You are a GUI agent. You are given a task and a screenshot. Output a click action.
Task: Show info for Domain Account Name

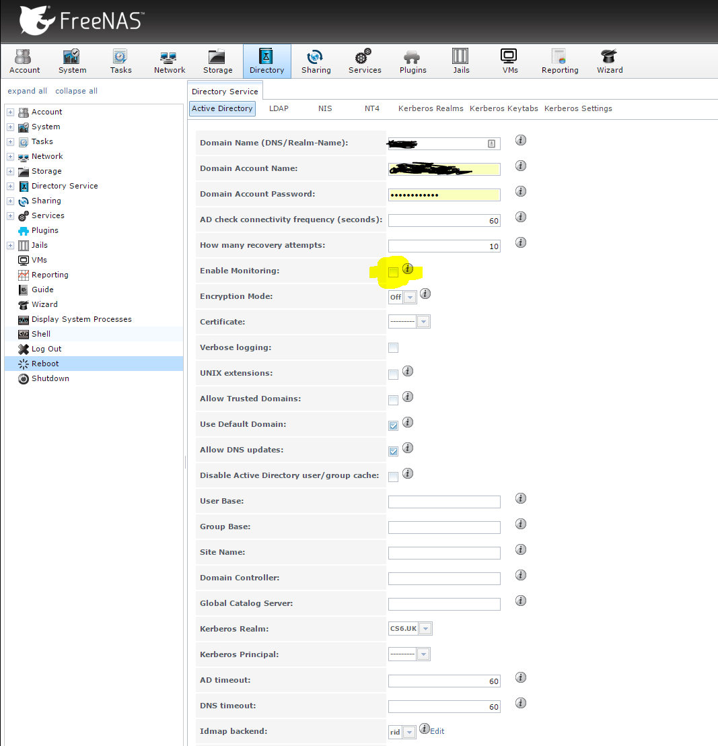pos(521,166)
